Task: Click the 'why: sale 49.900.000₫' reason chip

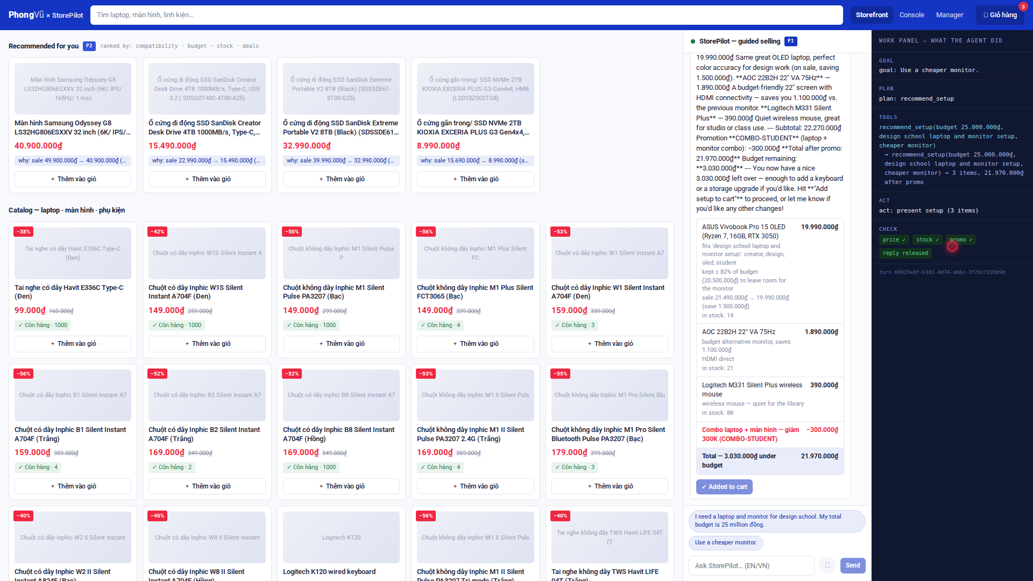Action: pos(73,160)
